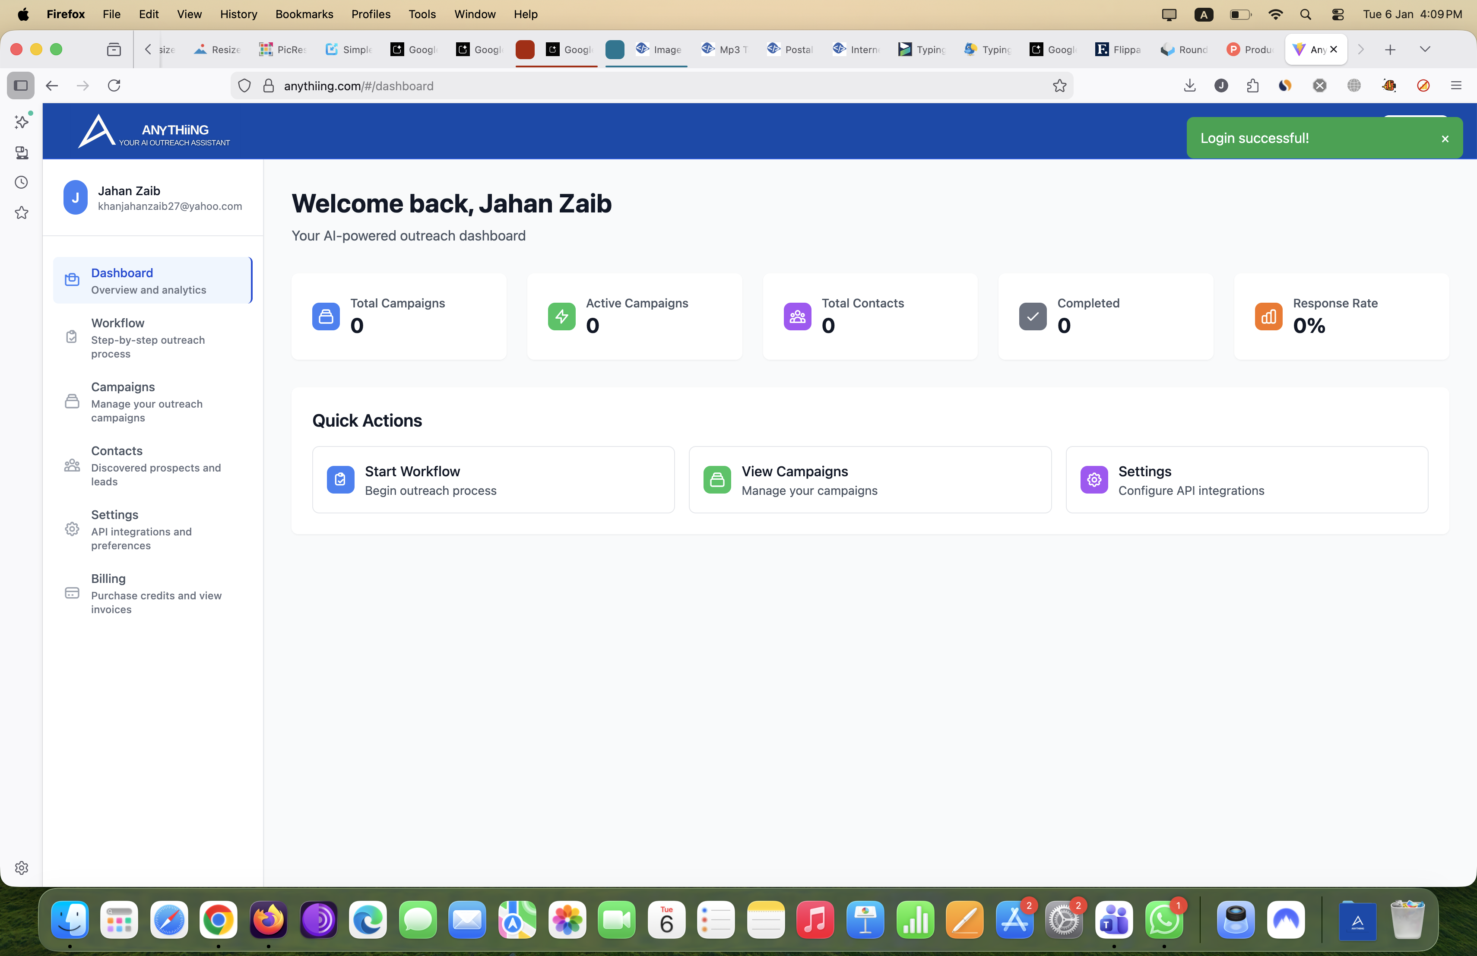Toggle the tracking protection shield
Image resolution: width=1477 pixels, height=956 pixels.
point(244,85)
